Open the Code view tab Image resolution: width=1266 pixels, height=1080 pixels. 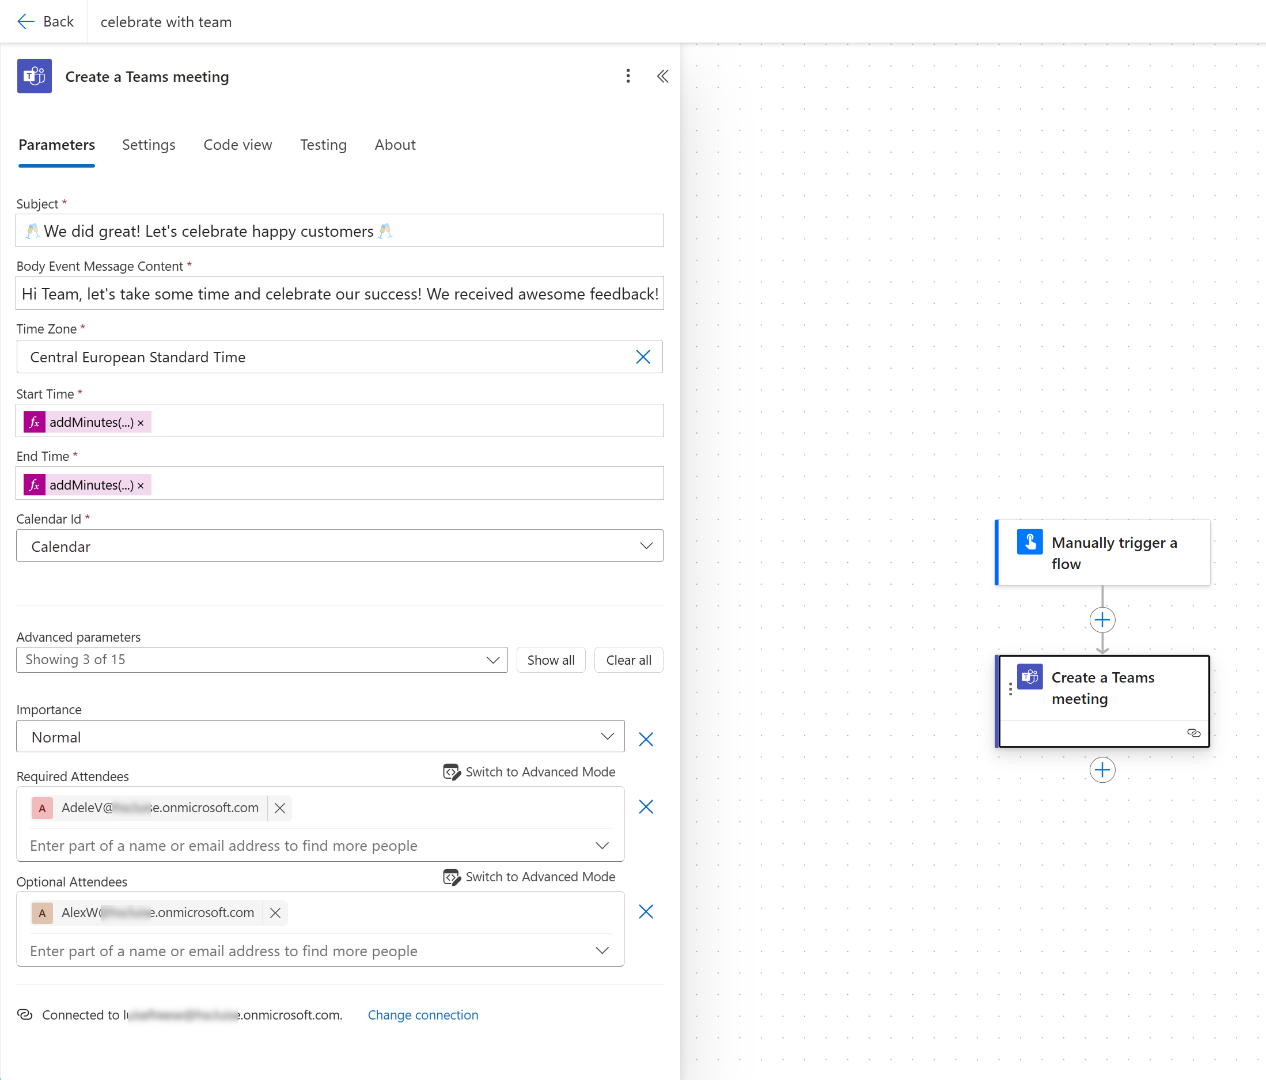(x=238, y=145)
